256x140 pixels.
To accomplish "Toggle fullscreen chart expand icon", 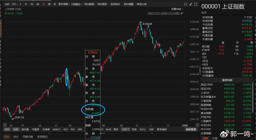I will click(x=196, y=4).
